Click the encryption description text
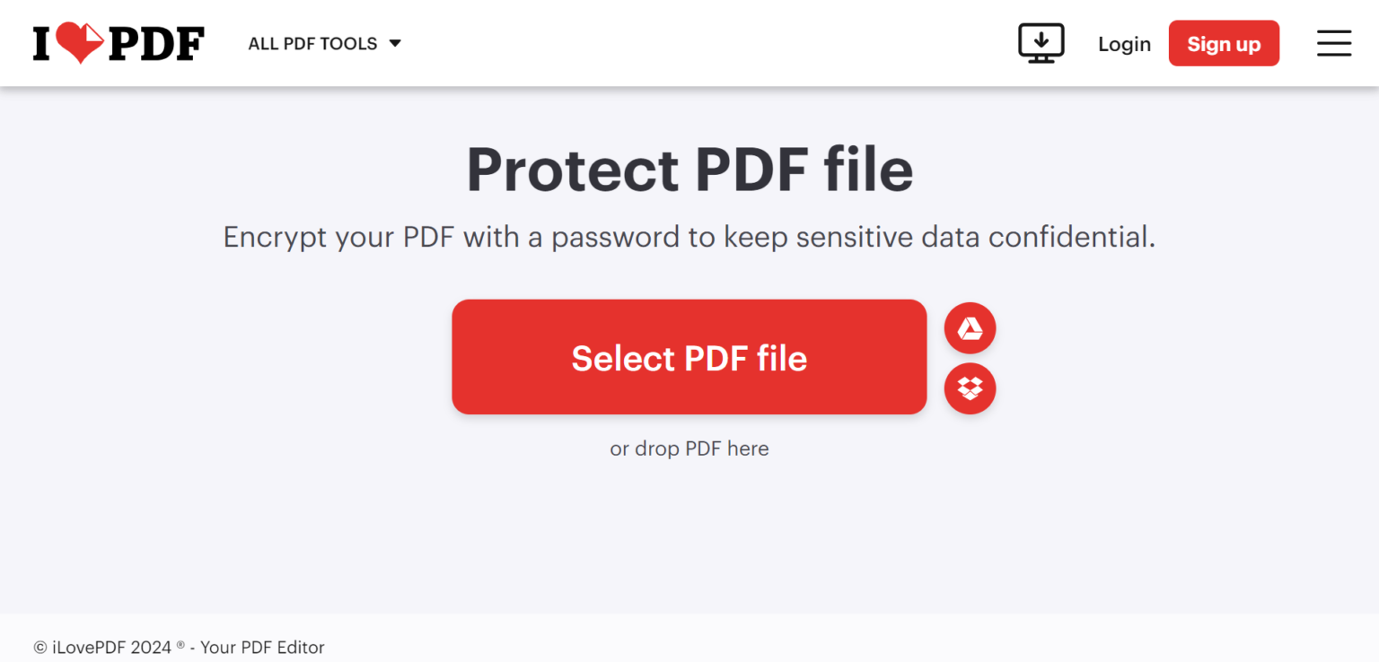 [689, 237]
